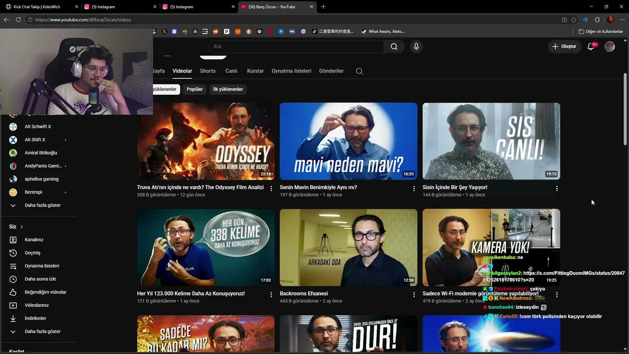Open the Amazon bookmark in favorites bar
The image size is (629, 354).
[238, 31]
